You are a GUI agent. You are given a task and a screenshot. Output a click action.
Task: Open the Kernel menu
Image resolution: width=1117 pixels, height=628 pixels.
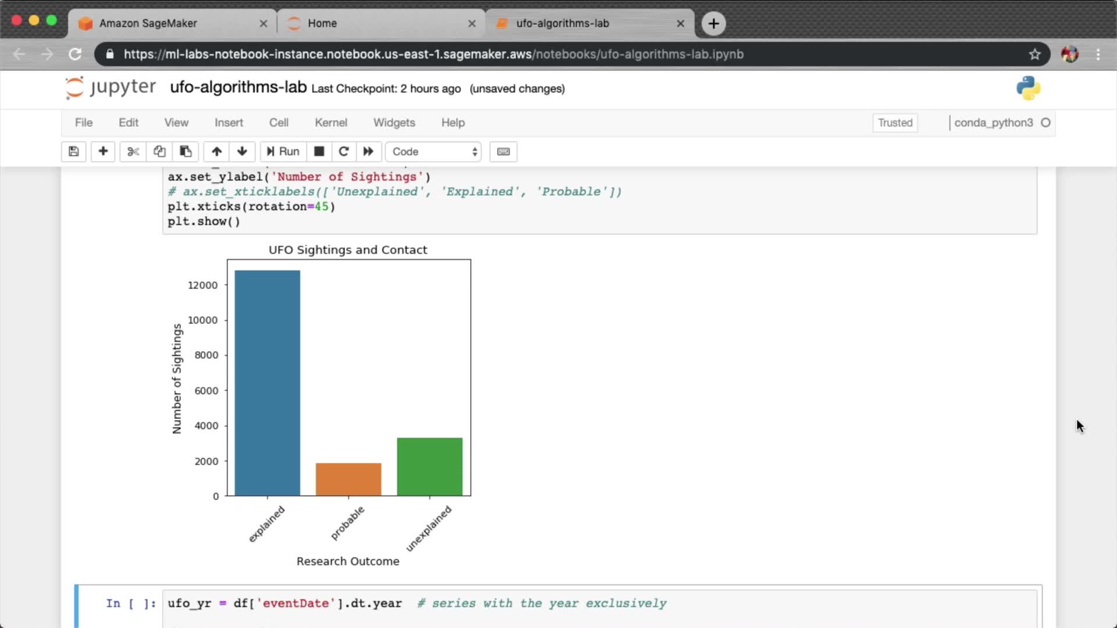[330, 123]
